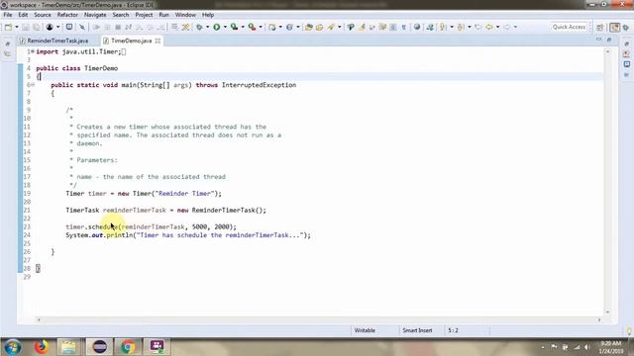Open the Search menu

[121, 15]
